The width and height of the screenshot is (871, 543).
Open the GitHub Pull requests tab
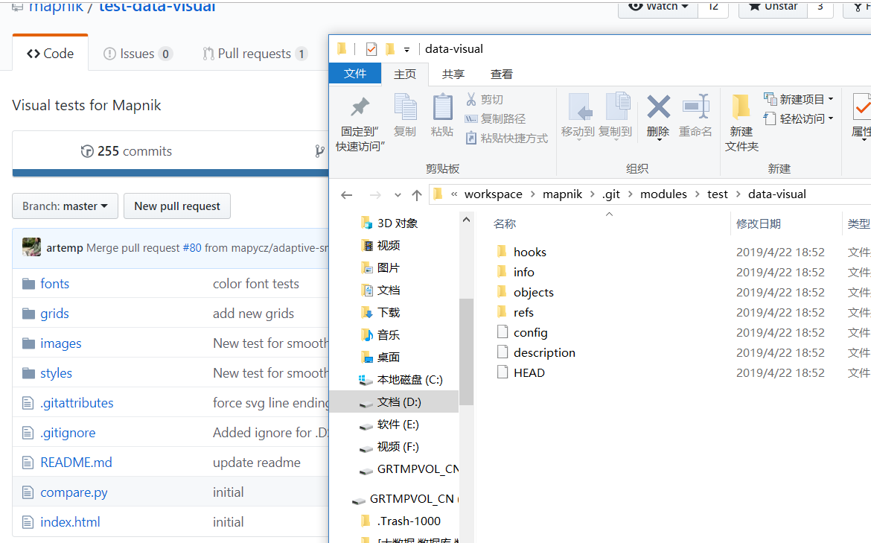(255, 54)
